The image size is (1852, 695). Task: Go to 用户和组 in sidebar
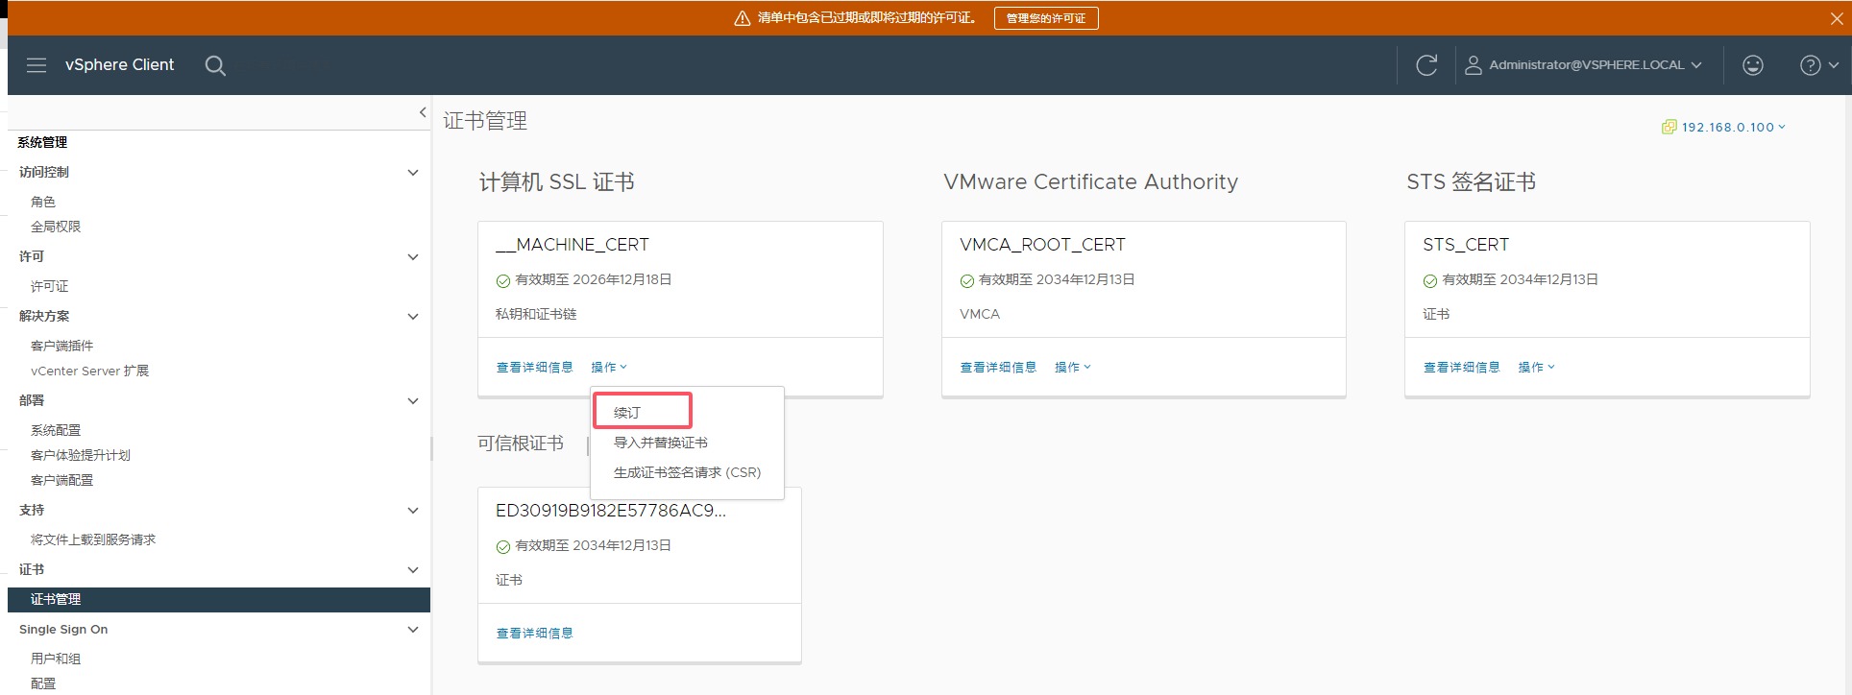(x=56, y=659)
